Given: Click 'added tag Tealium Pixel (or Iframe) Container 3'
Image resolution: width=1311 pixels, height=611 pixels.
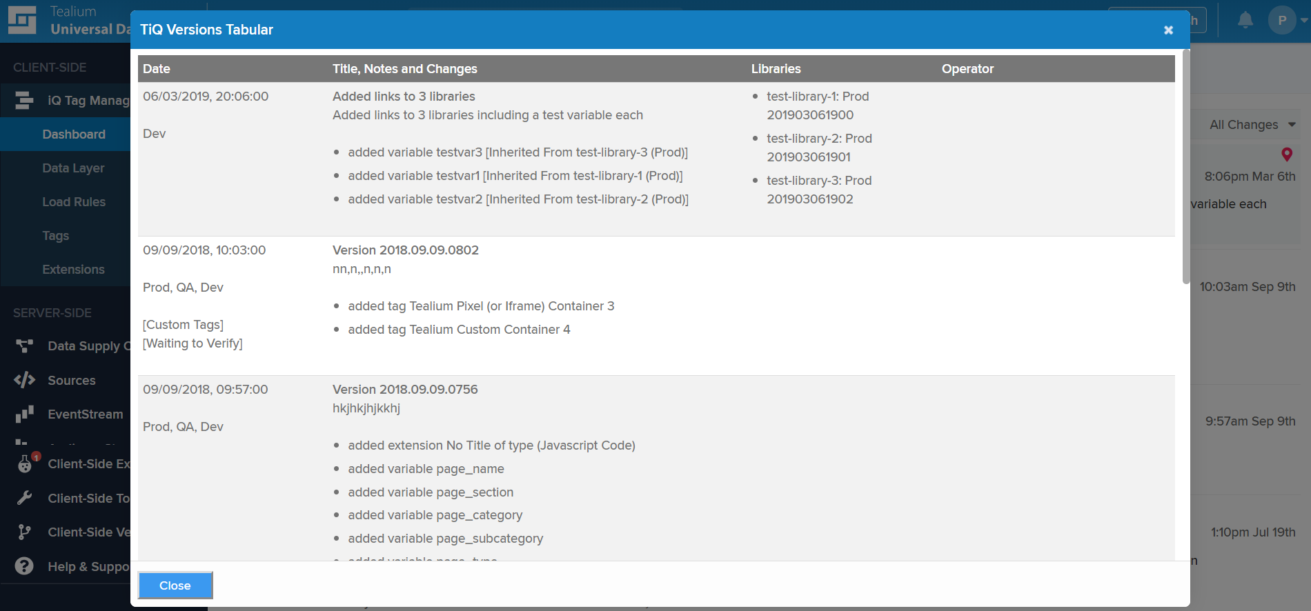Looking at the screenshot, I should 481,306.
